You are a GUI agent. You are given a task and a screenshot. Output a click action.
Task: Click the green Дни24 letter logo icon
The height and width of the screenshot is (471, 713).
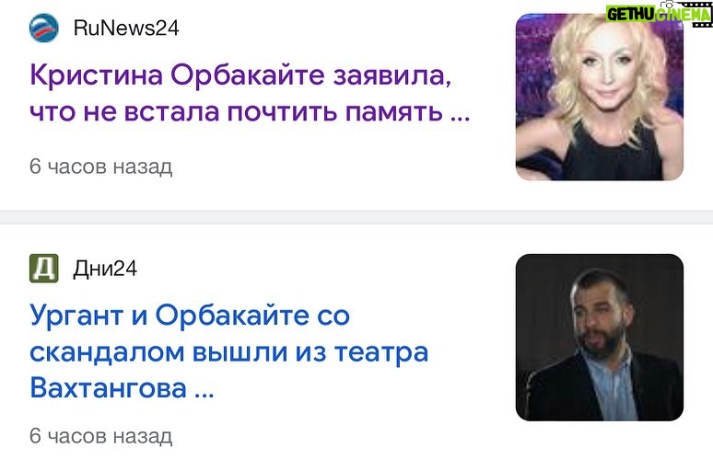tap(43, 269)
